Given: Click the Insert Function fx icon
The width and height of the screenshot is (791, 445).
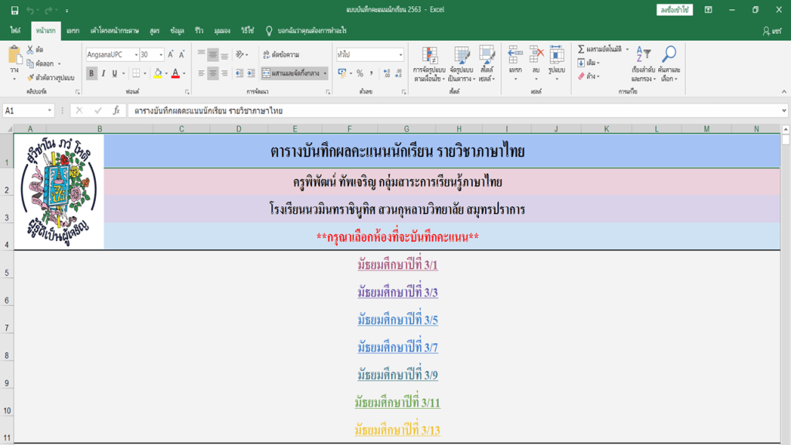Looking at the screenshot, I should click(117, 110).
